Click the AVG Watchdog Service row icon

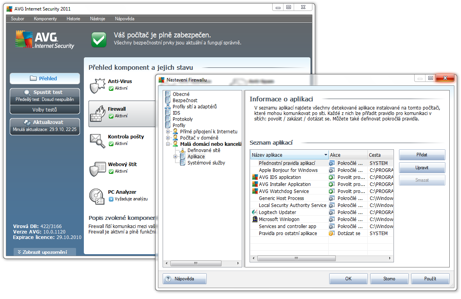coord(255,191)
